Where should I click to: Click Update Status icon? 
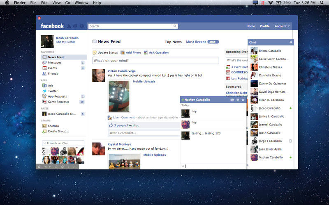coord(95,52)
